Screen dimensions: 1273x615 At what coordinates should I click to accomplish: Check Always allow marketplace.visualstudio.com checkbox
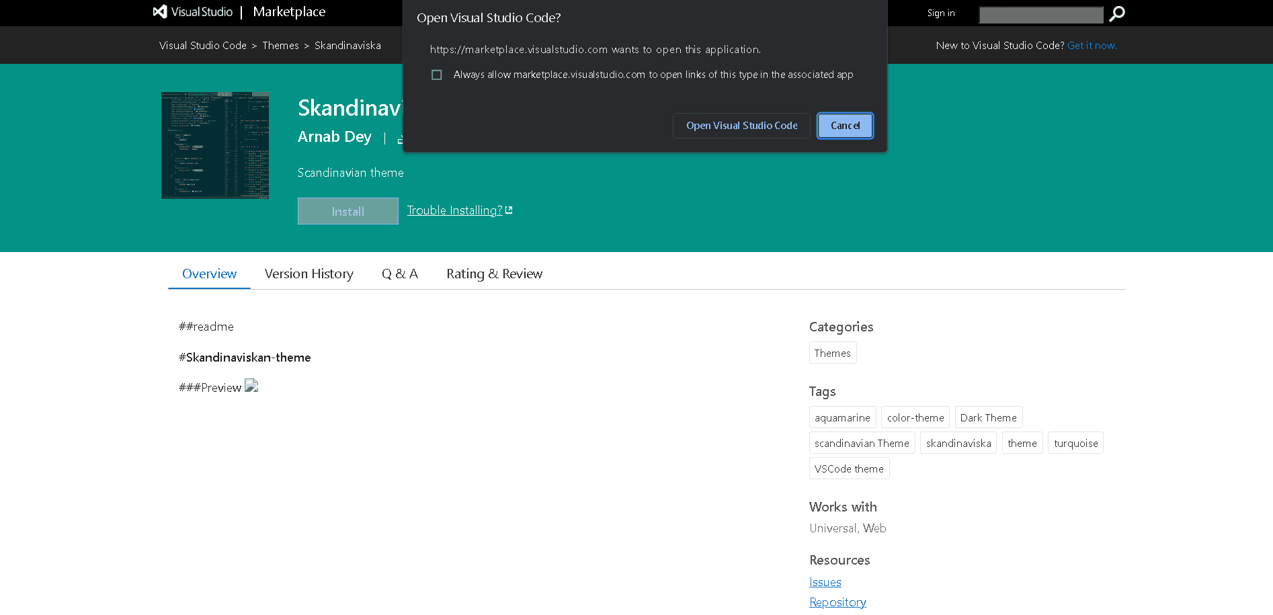pos(437,75)
